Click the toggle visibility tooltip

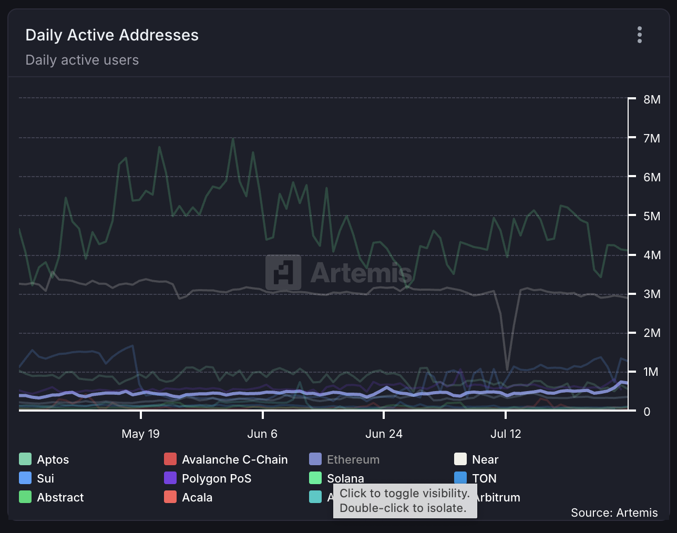pos(405,501)
